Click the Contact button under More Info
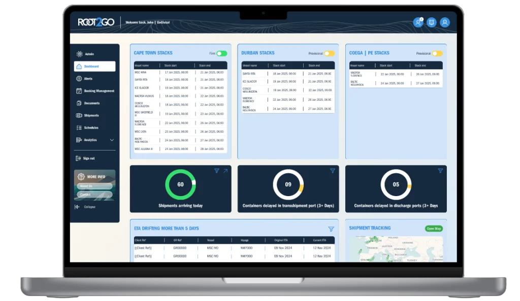Image resolution: width=520 pixels, height=301 pixels. [94, 195]
